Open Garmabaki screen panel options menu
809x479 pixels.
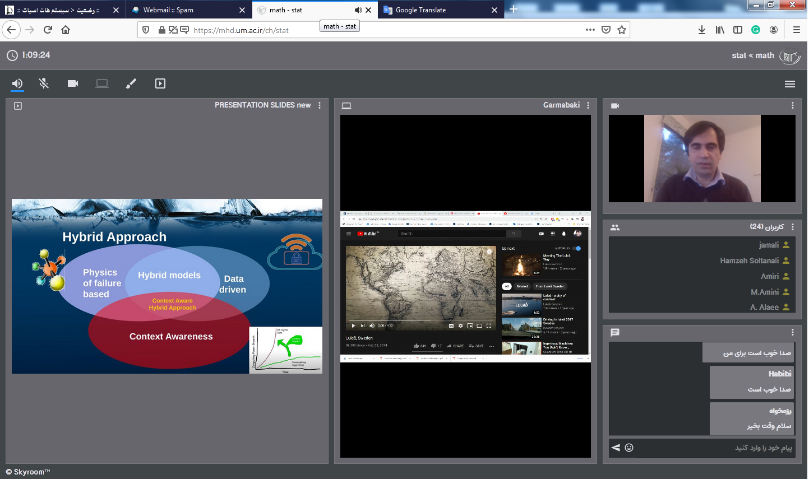[588, 105]
